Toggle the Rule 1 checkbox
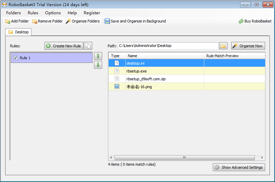This screenshot has height=182, width=275. point(15,57)
